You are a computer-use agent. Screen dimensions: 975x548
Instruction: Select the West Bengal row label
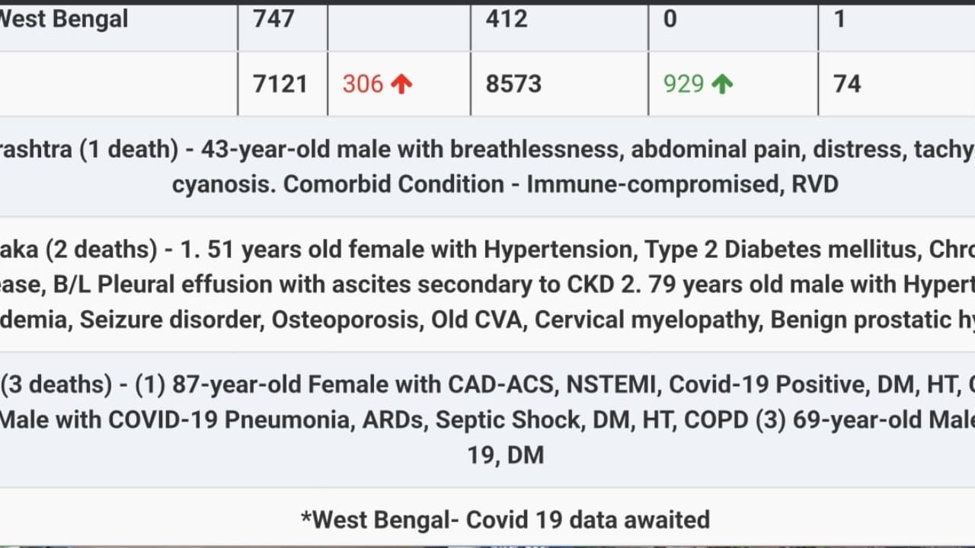64,19
